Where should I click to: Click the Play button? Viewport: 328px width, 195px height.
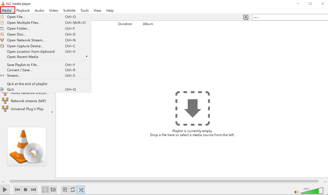click(x=4, y=190)
